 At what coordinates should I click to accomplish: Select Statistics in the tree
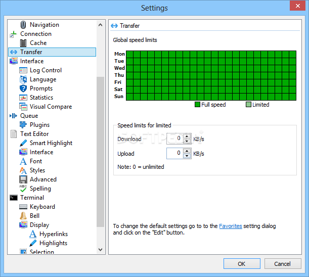(x=41, y=98)
